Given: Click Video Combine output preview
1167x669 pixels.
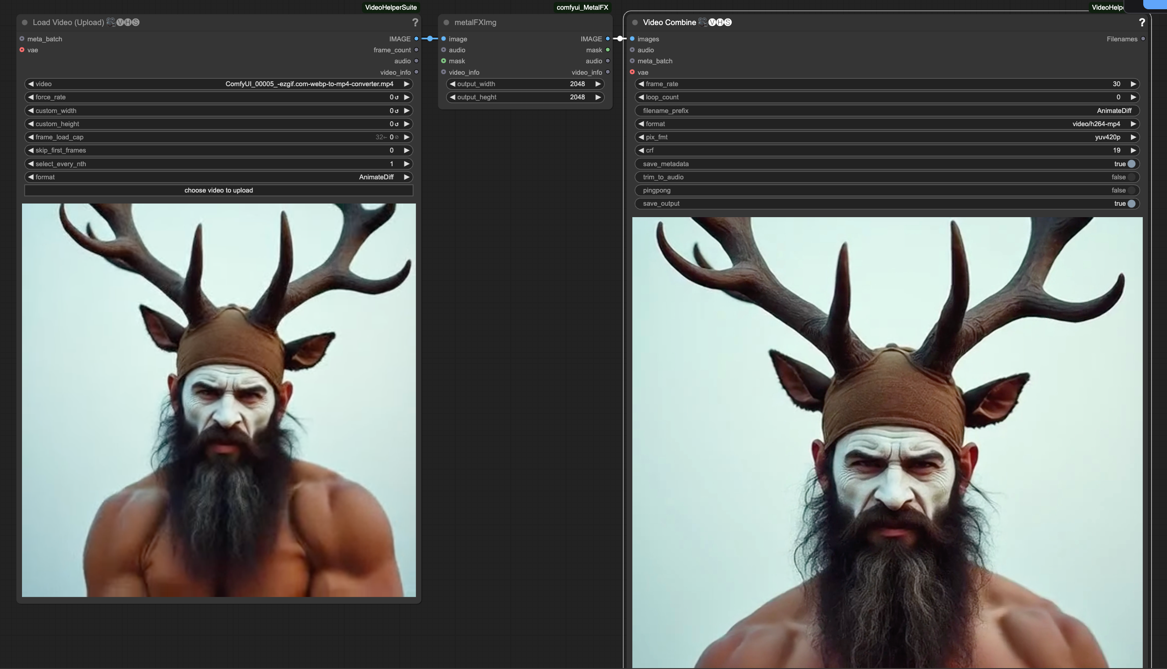Looking at the screenshot, I should coord(887,443).
